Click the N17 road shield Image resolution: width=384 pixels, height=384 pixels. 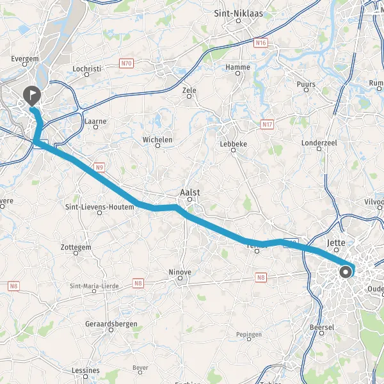[267, 124]
